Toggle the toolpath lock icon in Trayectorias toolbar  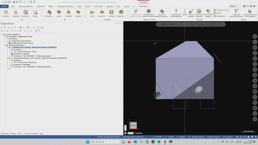(2, 31)
